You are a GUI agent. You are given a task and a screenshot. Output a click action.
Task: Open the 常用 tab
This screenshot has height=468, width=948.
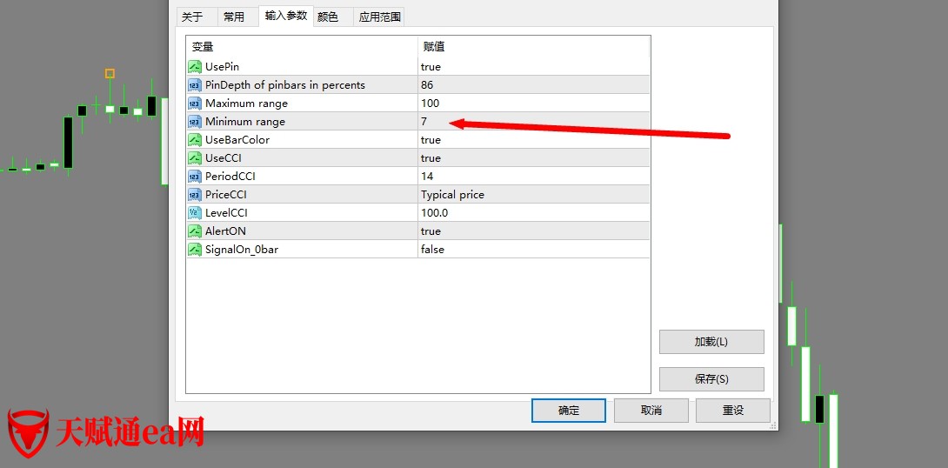234,17
